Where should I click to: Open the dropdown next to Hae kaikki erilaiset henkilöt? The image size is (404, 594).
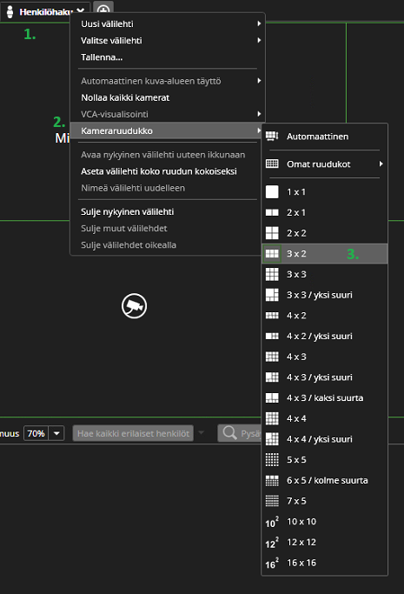(x=202, y=432)
